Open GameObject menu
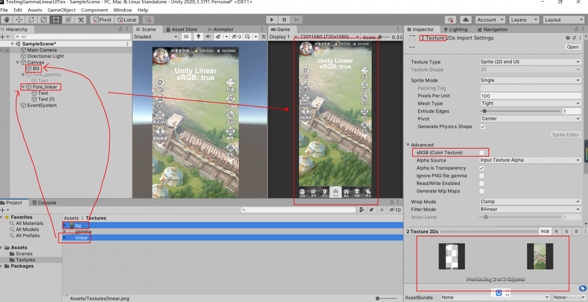 click(62, 10)
